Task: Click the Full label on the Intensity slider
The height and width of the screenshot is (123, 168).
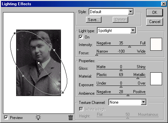Action: (143, 43)
